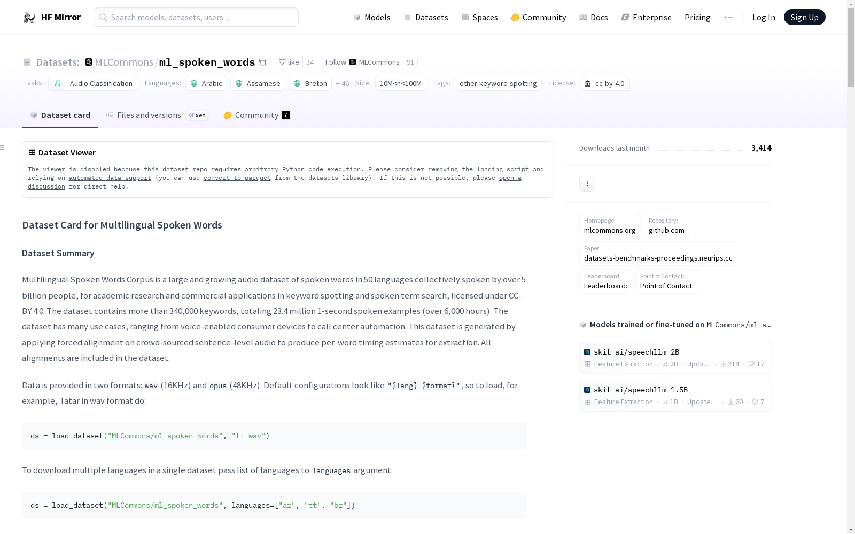Image resolution: width=855 pixels, height=534 pixels.
Task: Click the heart like icon
Action: tap(282, 62)
